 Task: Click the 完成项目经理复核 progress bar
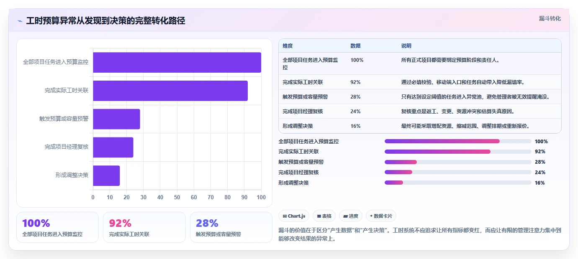tap(458, 172)
